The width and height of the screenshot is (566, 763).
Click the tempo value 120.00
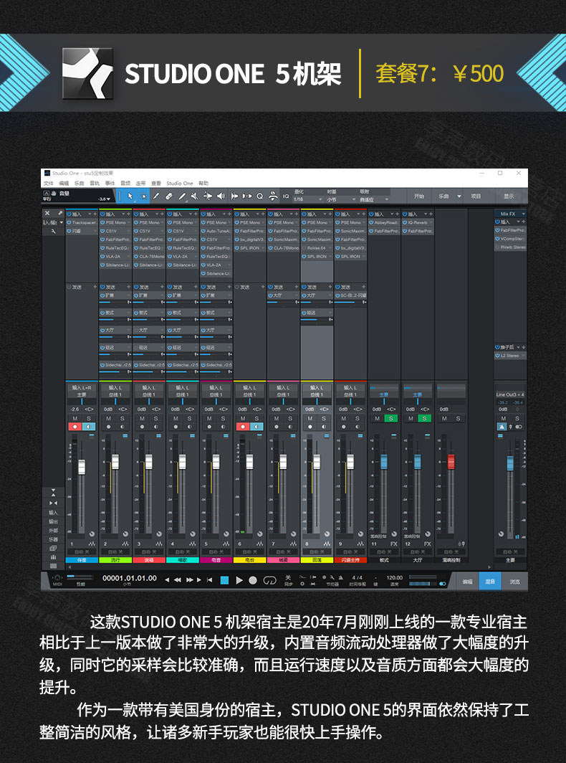point(394,578)
